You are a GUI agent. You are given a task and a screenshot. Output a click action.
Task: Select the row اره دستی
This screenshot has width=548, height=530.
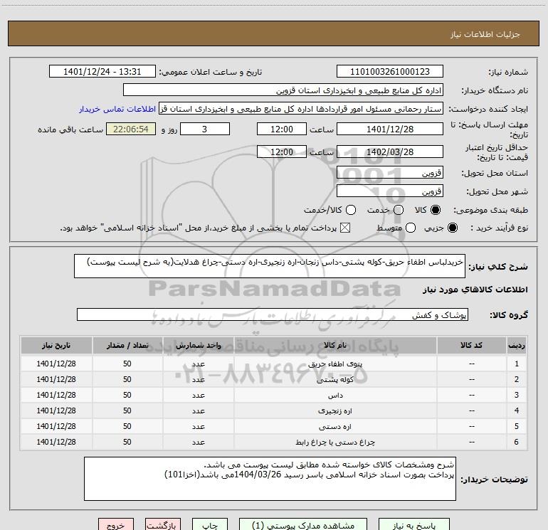274,426
